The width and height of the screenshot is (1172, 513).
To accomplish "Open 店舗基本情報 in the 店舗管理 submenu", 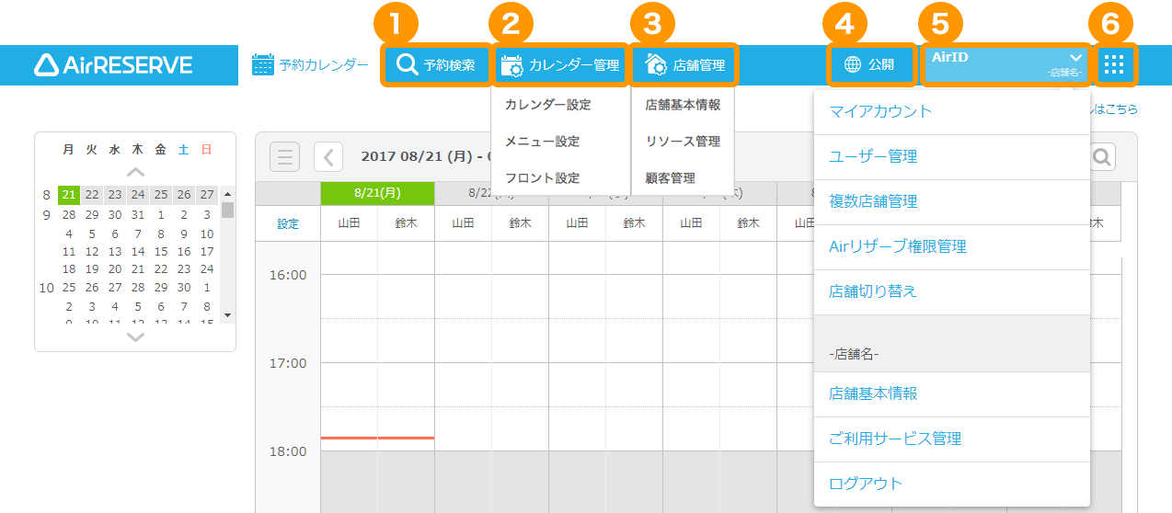I will (683, 105).
